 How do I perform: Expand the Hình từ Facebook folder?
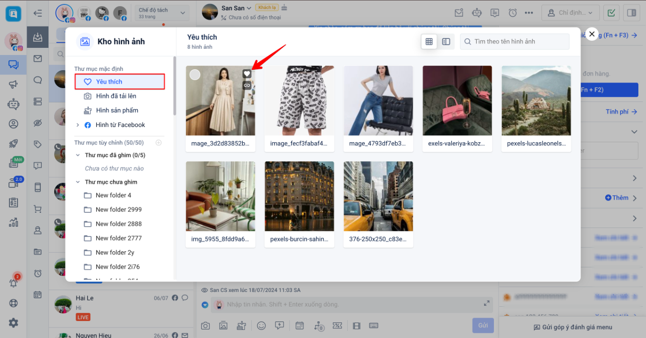coord(78,125)
